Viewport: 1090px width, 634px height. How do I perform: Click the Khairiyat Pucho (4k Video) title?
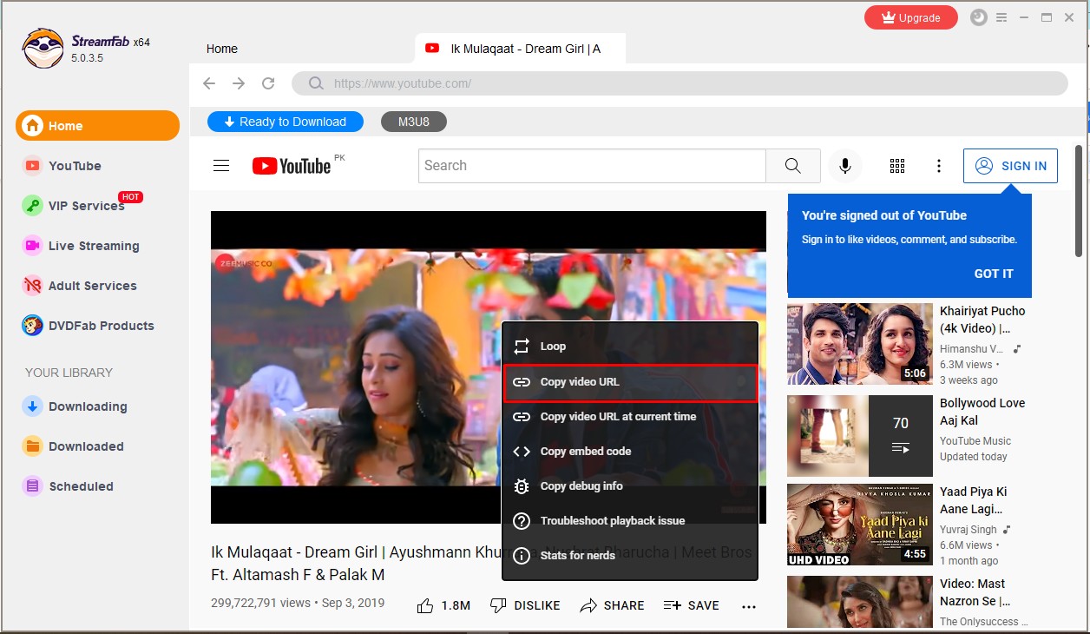tap(982, 320)
